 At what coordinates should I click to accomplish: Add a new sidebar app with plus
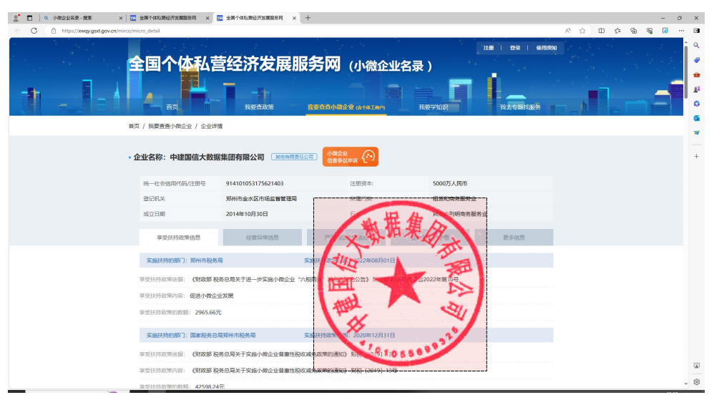coord(697,156)
